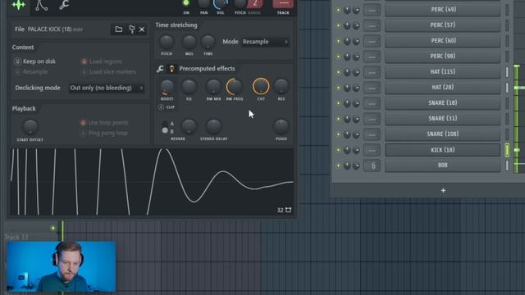Click the SNARE (31) mixer track selector
Screen dimensions: 525x295
[x=372, y=119]
